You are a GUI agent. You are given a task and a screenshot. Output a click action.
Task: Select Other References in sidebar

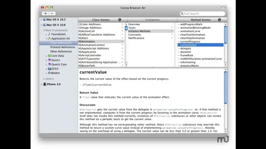[x=61, y=51]
